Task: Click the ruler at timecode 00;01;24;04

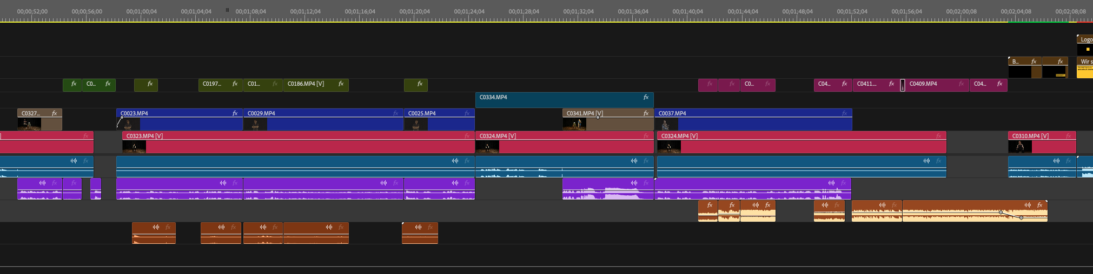Action: (469, 11)
